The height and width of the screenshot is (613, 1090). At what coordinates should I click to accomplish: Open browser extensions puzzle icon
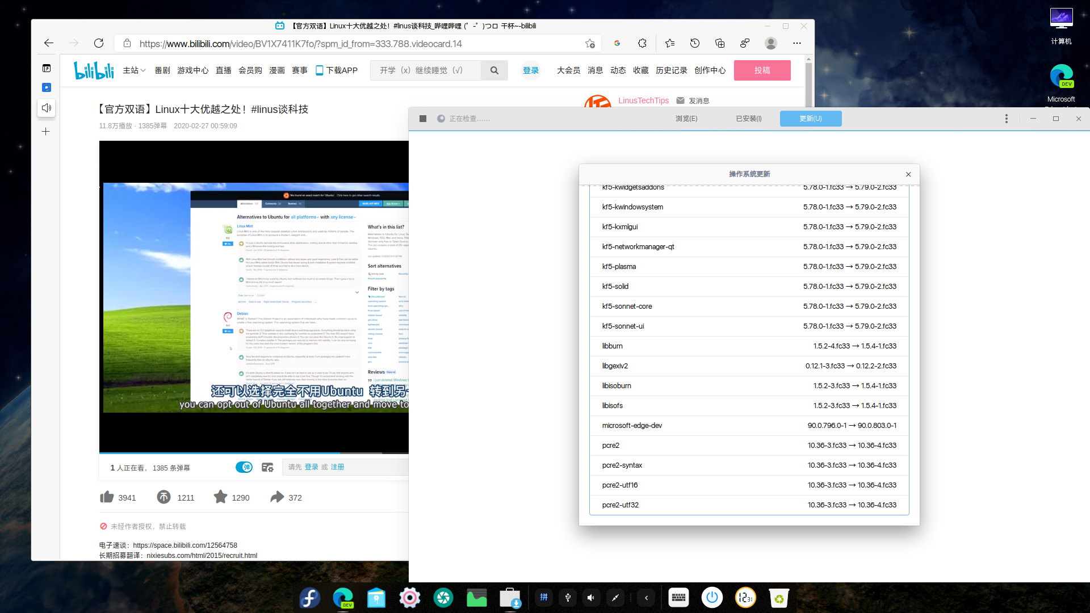click(x=642, y=43)
